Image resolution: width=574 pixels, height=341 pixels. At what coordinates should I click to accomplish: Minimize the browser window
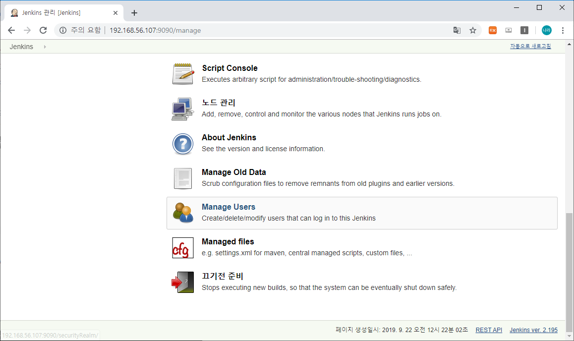(517, 7)
